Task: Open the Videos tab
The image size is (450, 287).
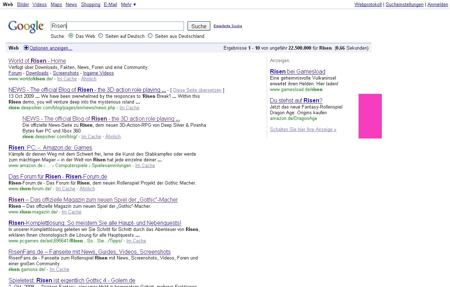Action: tap(39, 4)
